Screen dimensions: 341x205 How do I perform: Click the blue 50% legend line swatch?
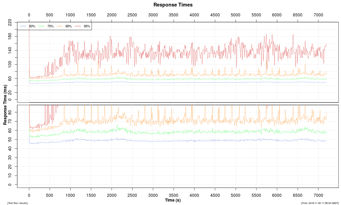(24, 26)
